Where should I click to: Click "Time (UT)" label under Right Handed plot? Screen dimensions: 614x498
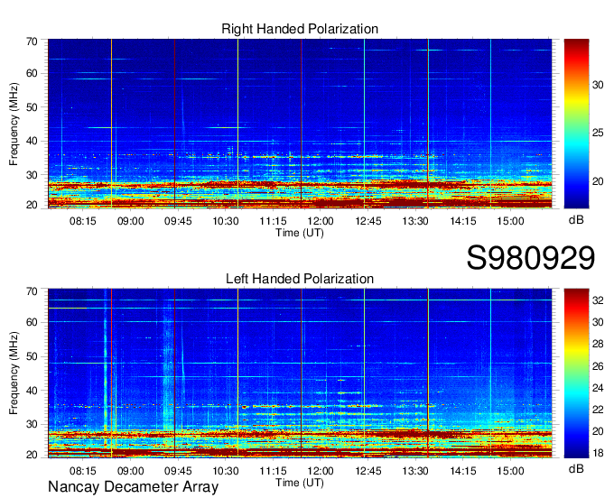pos(300,233)
